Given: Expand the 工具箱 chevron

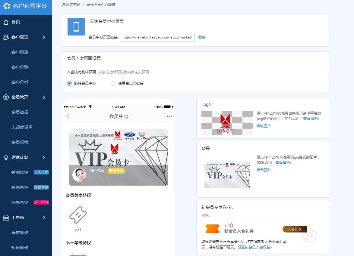Looking at the screenshot, I should pos(44,217).
